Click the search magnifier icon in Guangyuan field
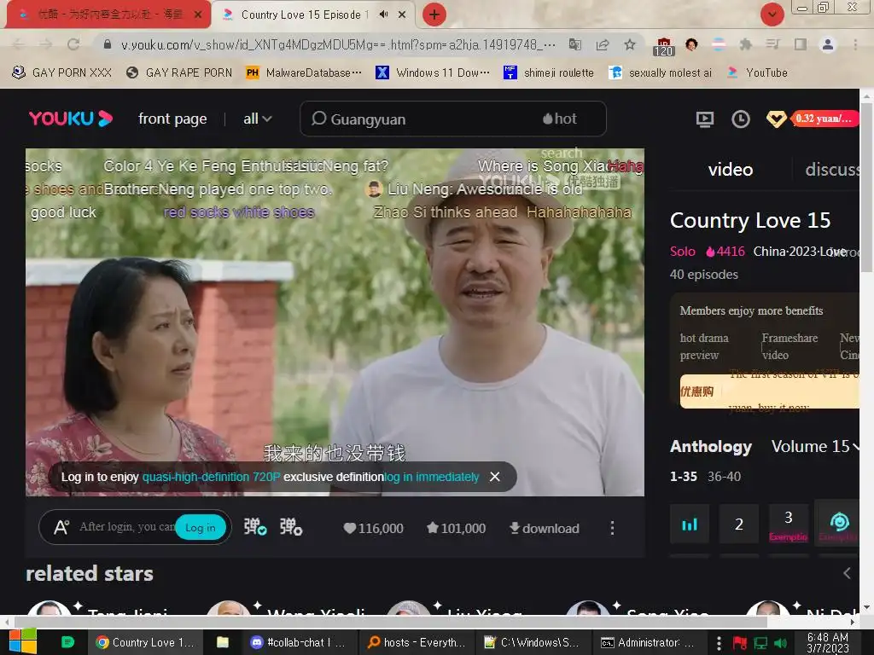This screenshot has width=874, height=655. [319, 119]
